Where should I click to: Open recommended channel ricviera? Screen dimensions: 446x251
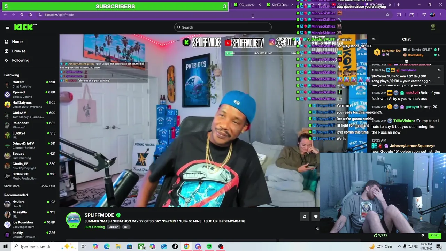click(x=30, y=204)
